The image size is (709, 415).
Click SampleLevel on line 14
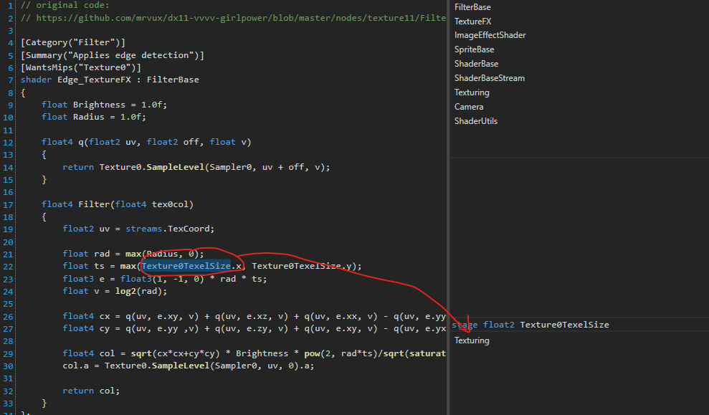176,167
